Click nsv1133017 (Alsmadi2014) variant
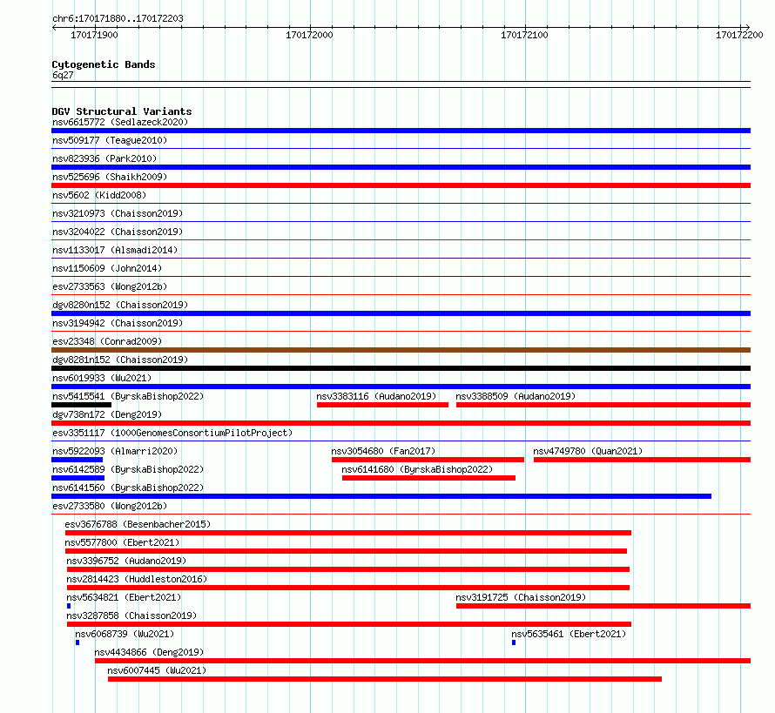Image resolution: width=775 pixels, height=713 pixels. [x=115, y=250]
